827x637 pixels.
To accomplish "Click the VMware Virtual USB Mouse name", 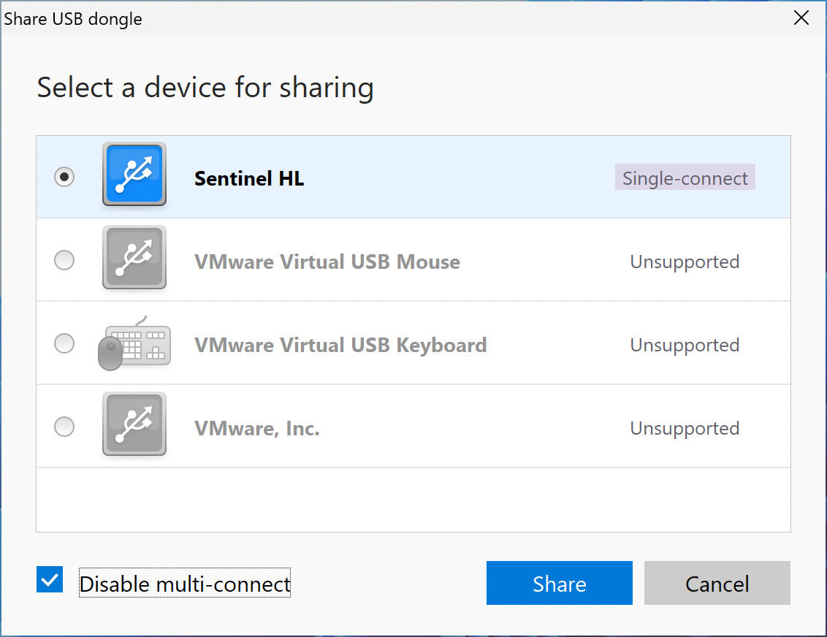I will 327,262.
